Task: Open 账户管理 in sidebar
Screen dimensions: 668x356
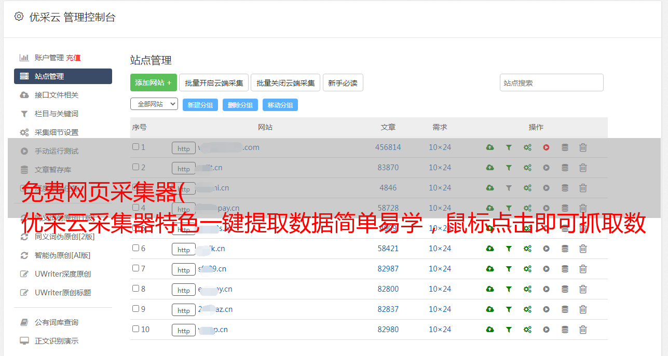Action: click(x=49, y=58)
